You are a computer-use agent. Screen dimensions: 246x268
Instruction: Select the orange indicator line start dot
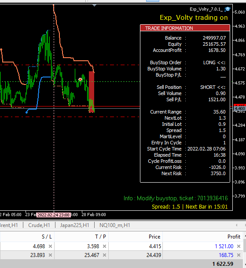(1, 50)
